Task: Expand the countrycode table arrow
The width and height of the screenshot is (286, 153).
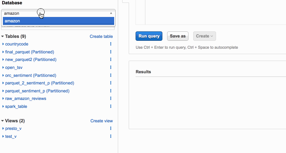Action: pos(3,44)
